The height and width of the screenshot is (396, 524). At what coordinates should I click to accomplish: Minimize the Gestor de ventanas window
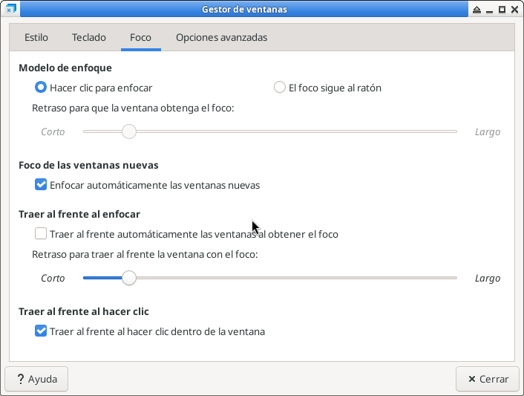489,10
